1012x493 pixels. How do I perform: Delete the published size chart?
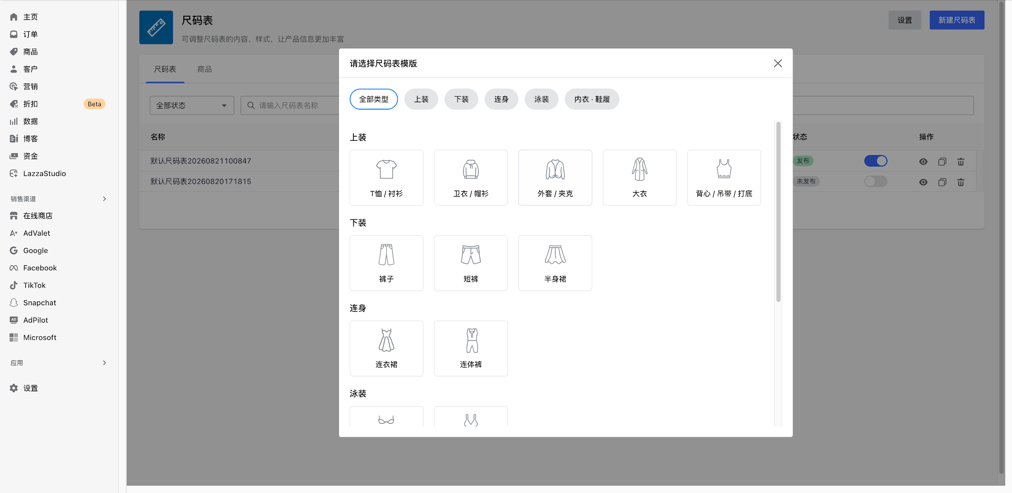[x=961, y=162]
